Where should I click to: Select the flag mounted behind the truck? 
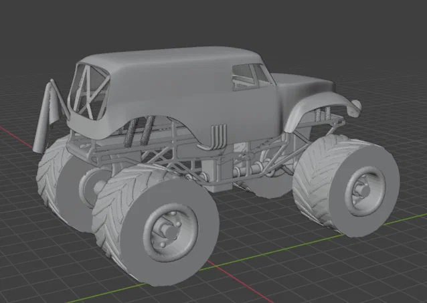click(46, 117)
